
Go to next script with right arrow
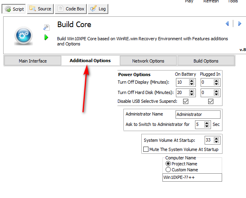240,24
